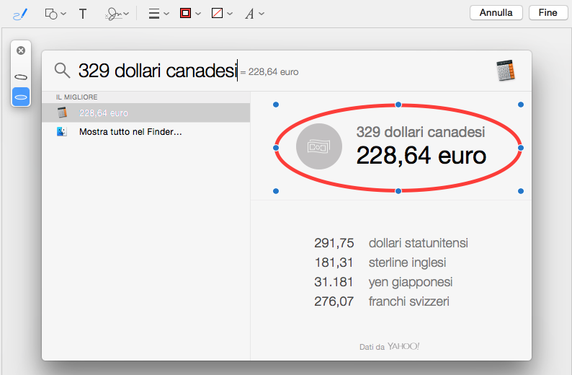
Task: Select the Text tool
Action: click(x=83, y=14)
